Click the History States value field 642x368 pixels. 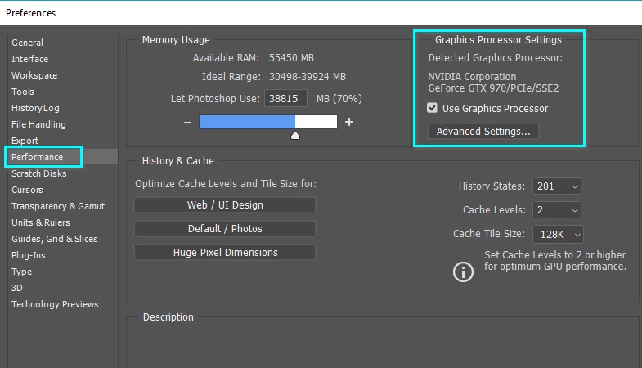(x=550, y=186)
